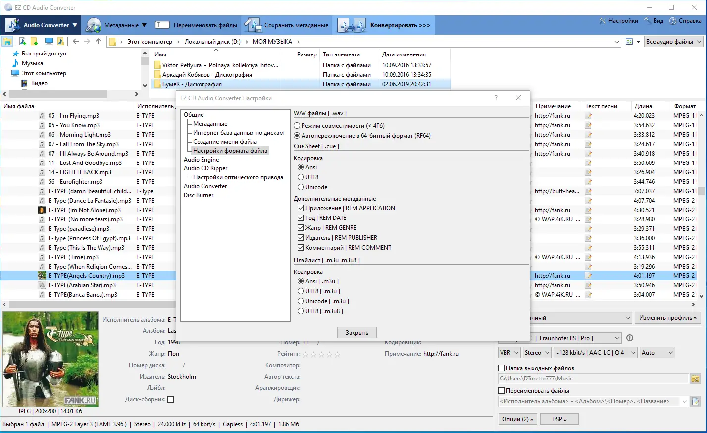The height and width of the screenshot is (433, 707).
Task: Select Метаданные in settings tree
Action: click(x=210, y=124)
